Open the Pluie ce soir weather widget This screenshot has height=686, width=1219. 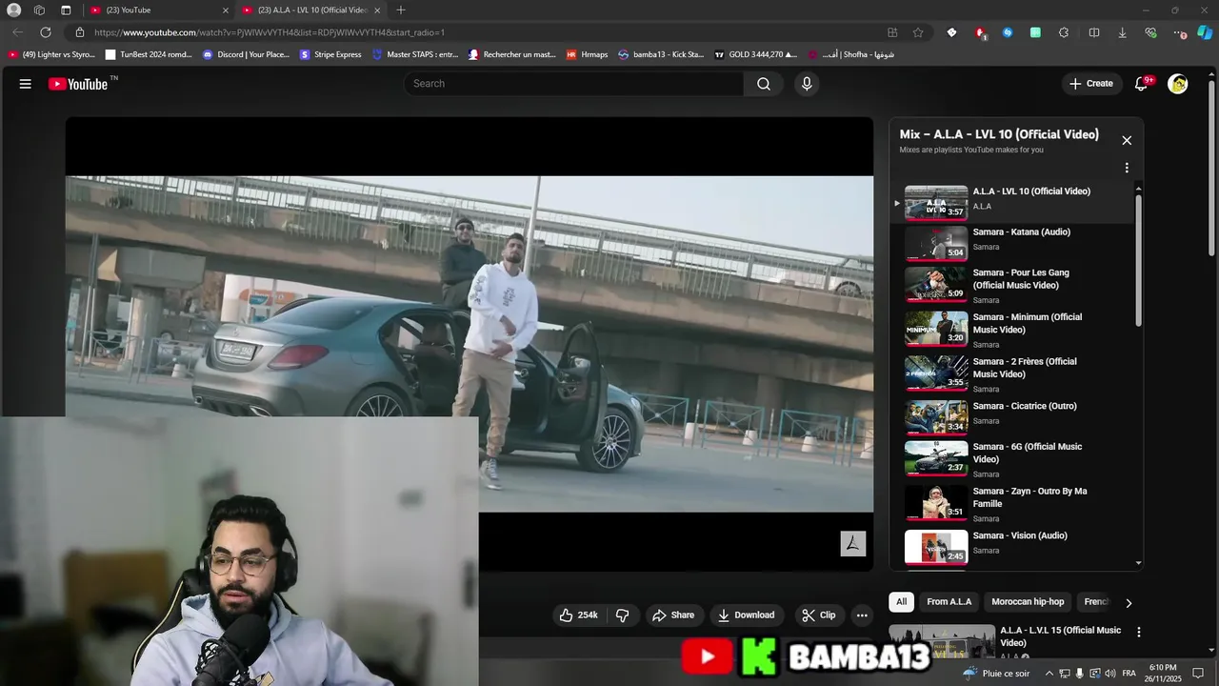996,674
